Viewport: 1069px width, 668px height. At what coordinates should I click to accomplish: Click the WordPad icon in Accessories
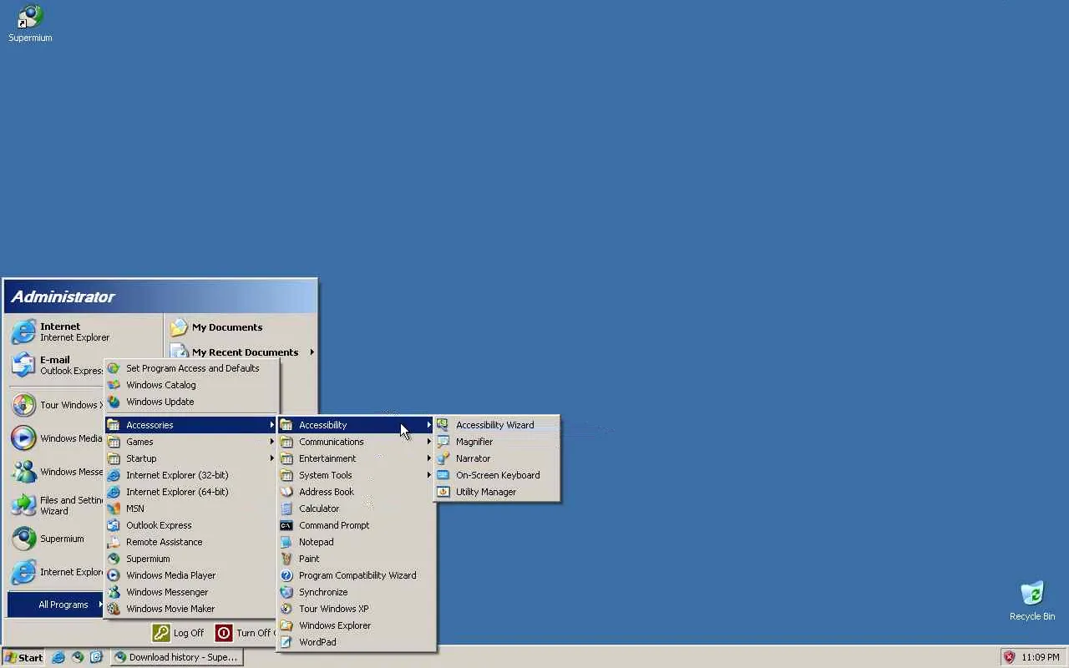point(286,642)
